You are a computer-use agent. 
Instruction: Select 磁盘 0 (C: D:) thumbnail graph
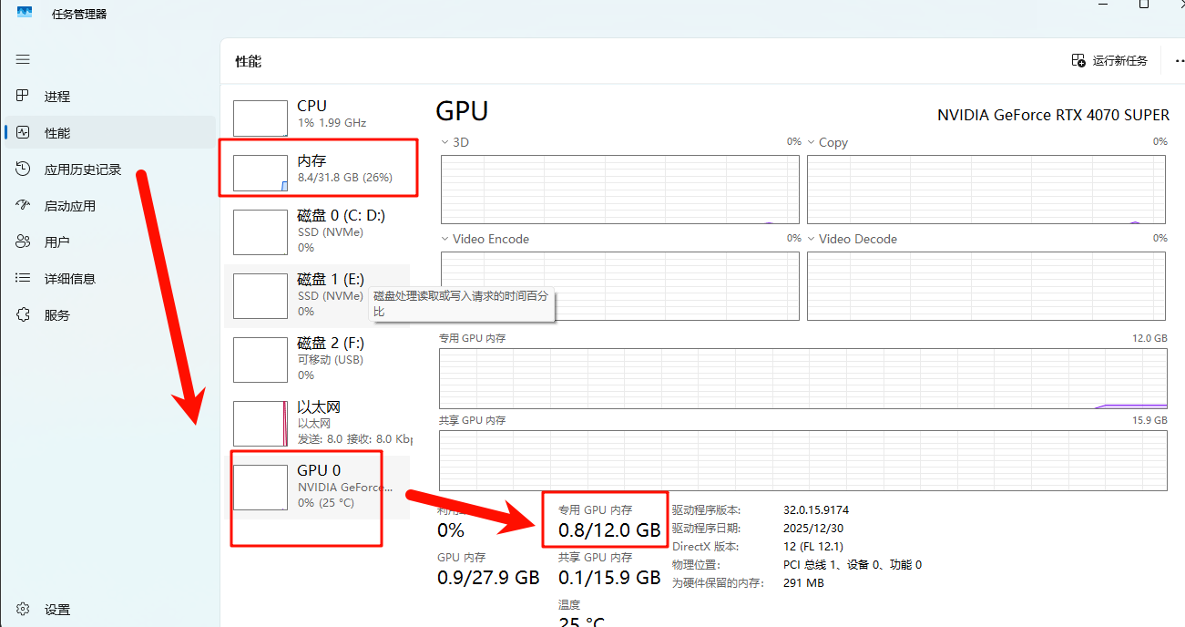[260, 232]
